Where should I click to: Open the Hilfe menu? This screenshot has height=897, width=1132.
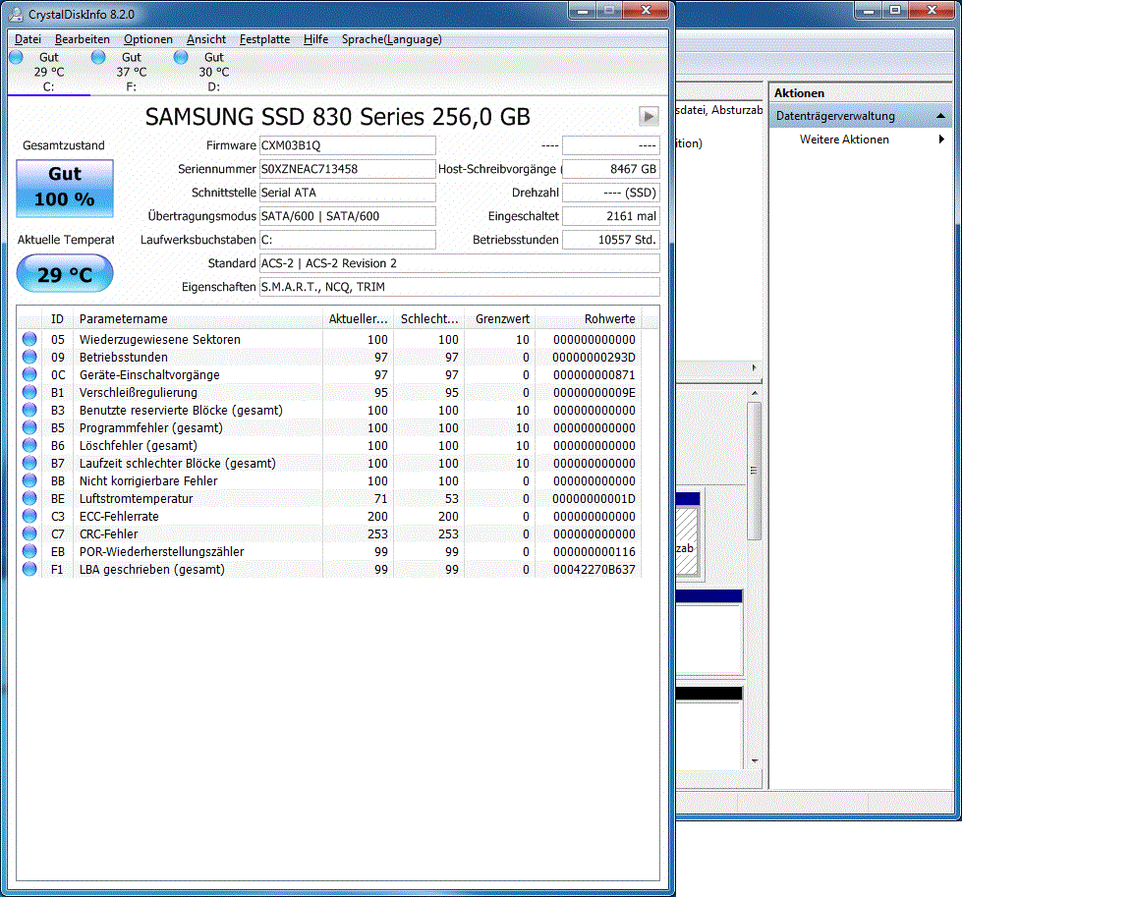[315, 39]
